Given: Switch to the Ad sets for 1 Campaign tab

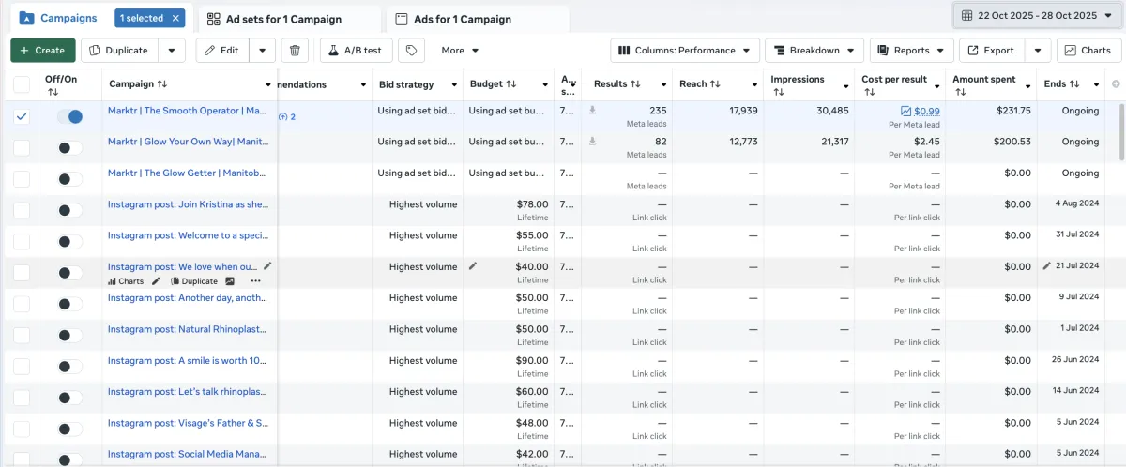Looking at the screenshot, I should (283, 19).
